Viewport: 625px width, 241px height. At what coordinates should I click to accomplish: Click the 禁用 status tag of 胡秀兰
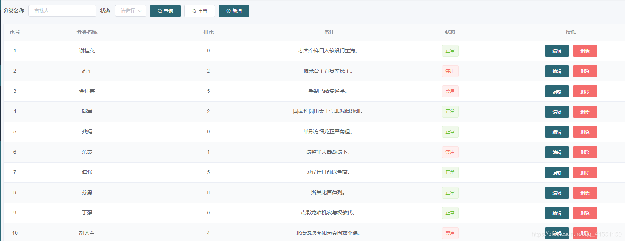(450, 233)
